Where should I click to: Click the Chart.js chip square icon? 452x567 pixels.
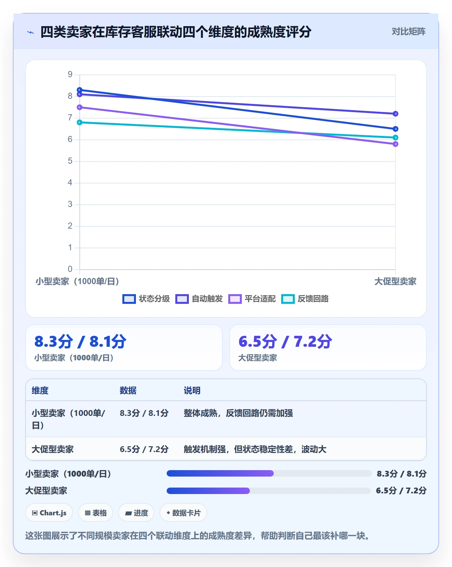(35, 513)
